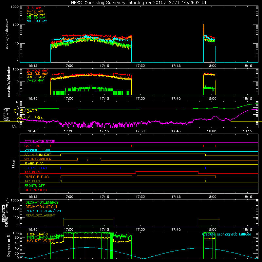Select the yellow FRONT_RATIO legend label
The height and width of the screenshot is (262, 262).
click(37, 234)
